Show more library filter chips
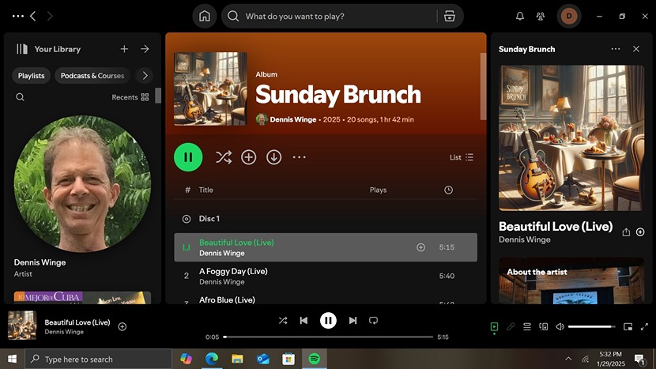Viewport: 656px width, 369px height. point(145,76)
